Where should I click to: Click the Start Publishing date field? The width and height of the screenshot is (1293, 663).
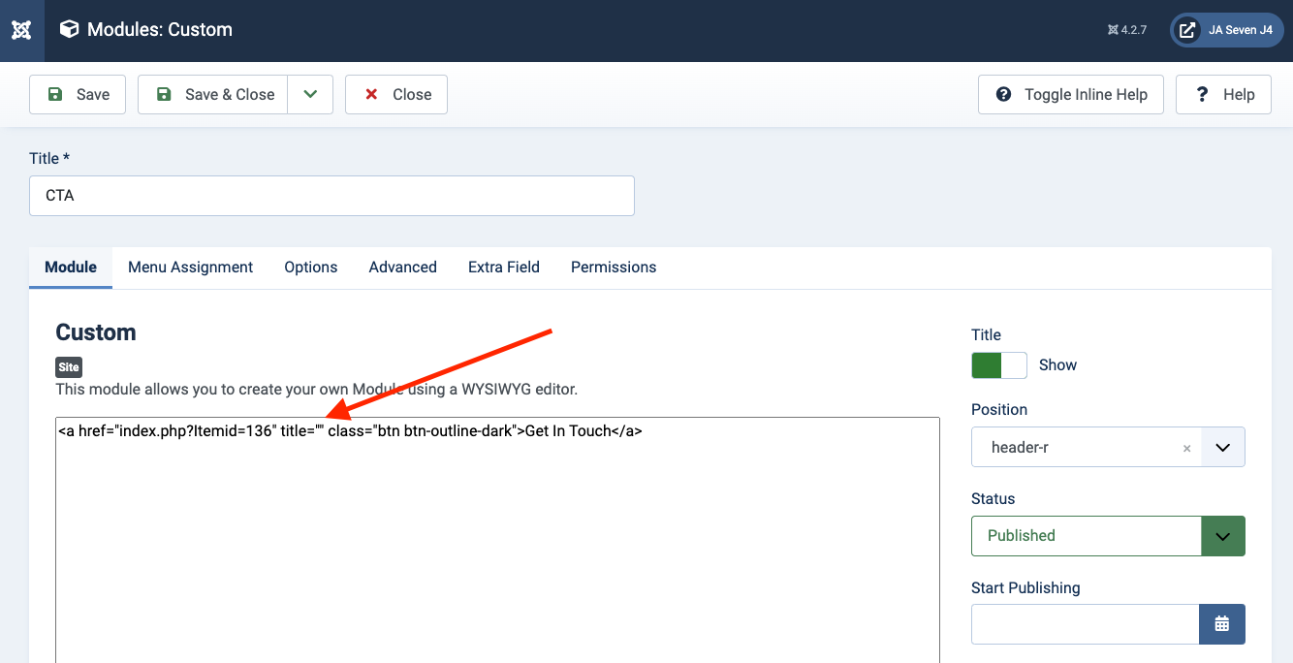click(x=1085, y=624)
